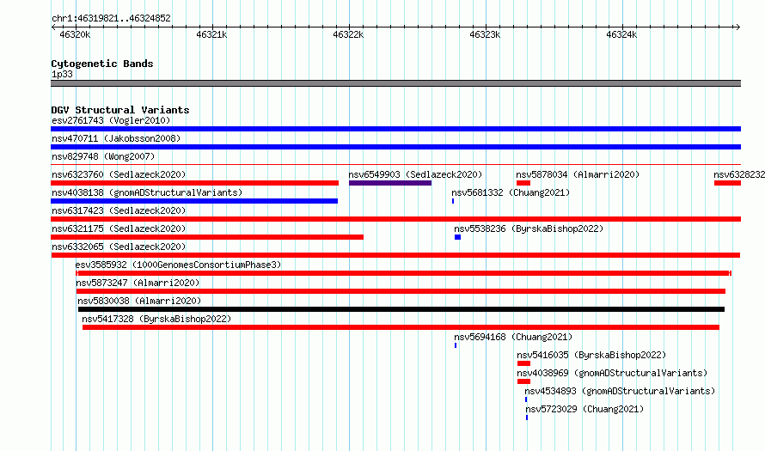Click the purple nsv6549903 variant bar

390,183
